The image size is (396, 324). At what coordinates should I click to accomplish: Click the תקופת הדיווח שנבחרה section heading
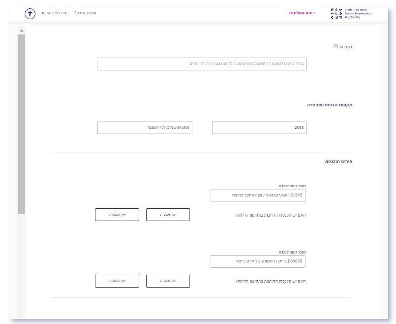[330, 105]
